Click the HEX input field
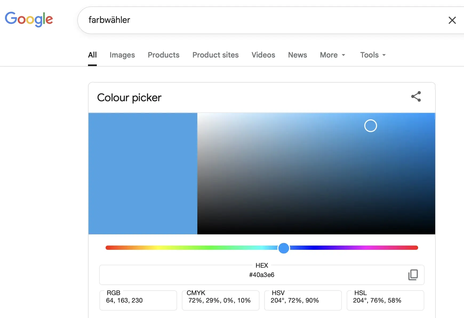Screen dimensions: 464x318 tap(261, 275)
